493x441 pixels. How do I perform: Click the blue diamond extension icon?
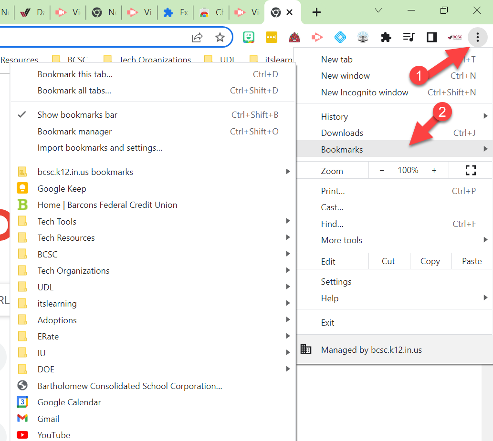[x=340, y=37]
